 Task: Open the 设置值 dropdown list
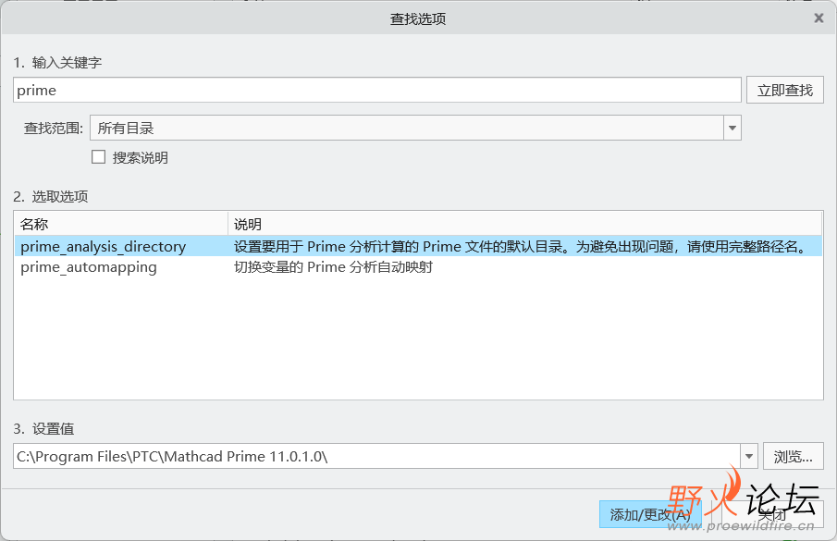(748, 455)
